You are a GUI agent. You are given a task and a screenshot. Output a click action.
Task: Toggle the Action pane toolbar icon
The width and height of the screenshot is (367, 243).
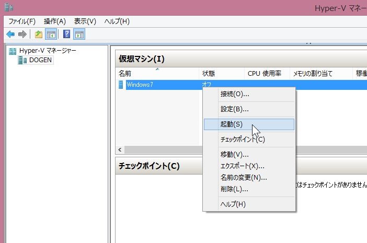(x=79, y=34)
